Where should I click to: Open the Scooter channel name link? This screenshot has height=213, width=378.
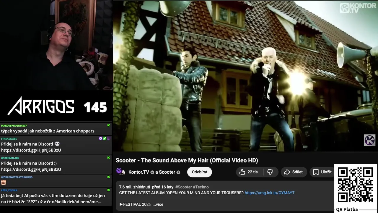pos(167,172)
